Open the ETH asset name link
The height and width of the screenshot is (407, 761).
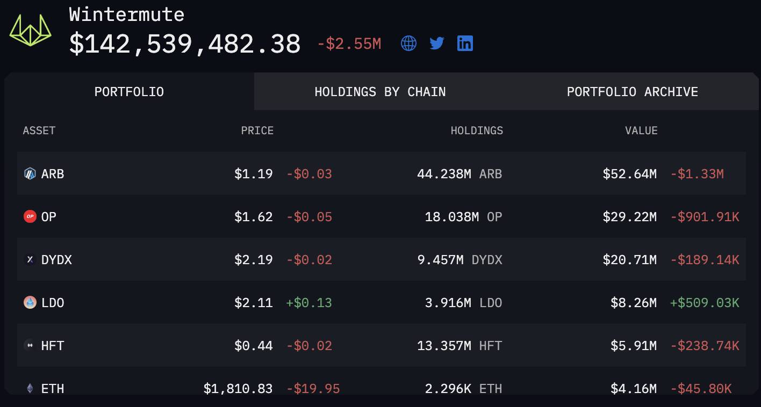coord(53,388)
